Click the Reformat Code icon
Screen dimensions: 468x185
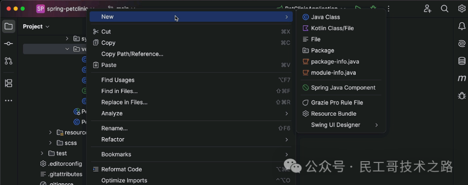point(95,169)
